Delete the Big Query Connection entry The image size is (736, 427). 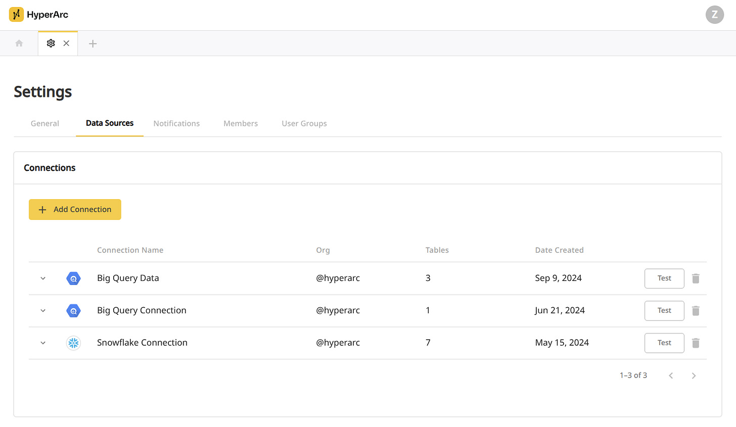[x=696, y=311]
